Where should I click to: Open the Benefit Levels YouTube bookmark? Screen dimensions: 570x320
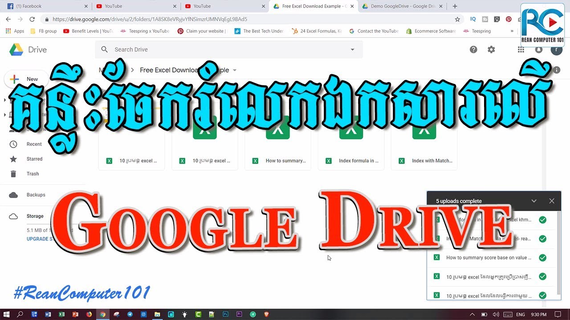88,31
